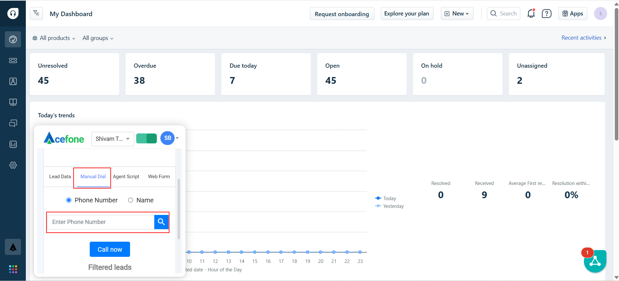619x281 pixels.
Task: Select the Name radio button
Action: click(x=130, y=200)
